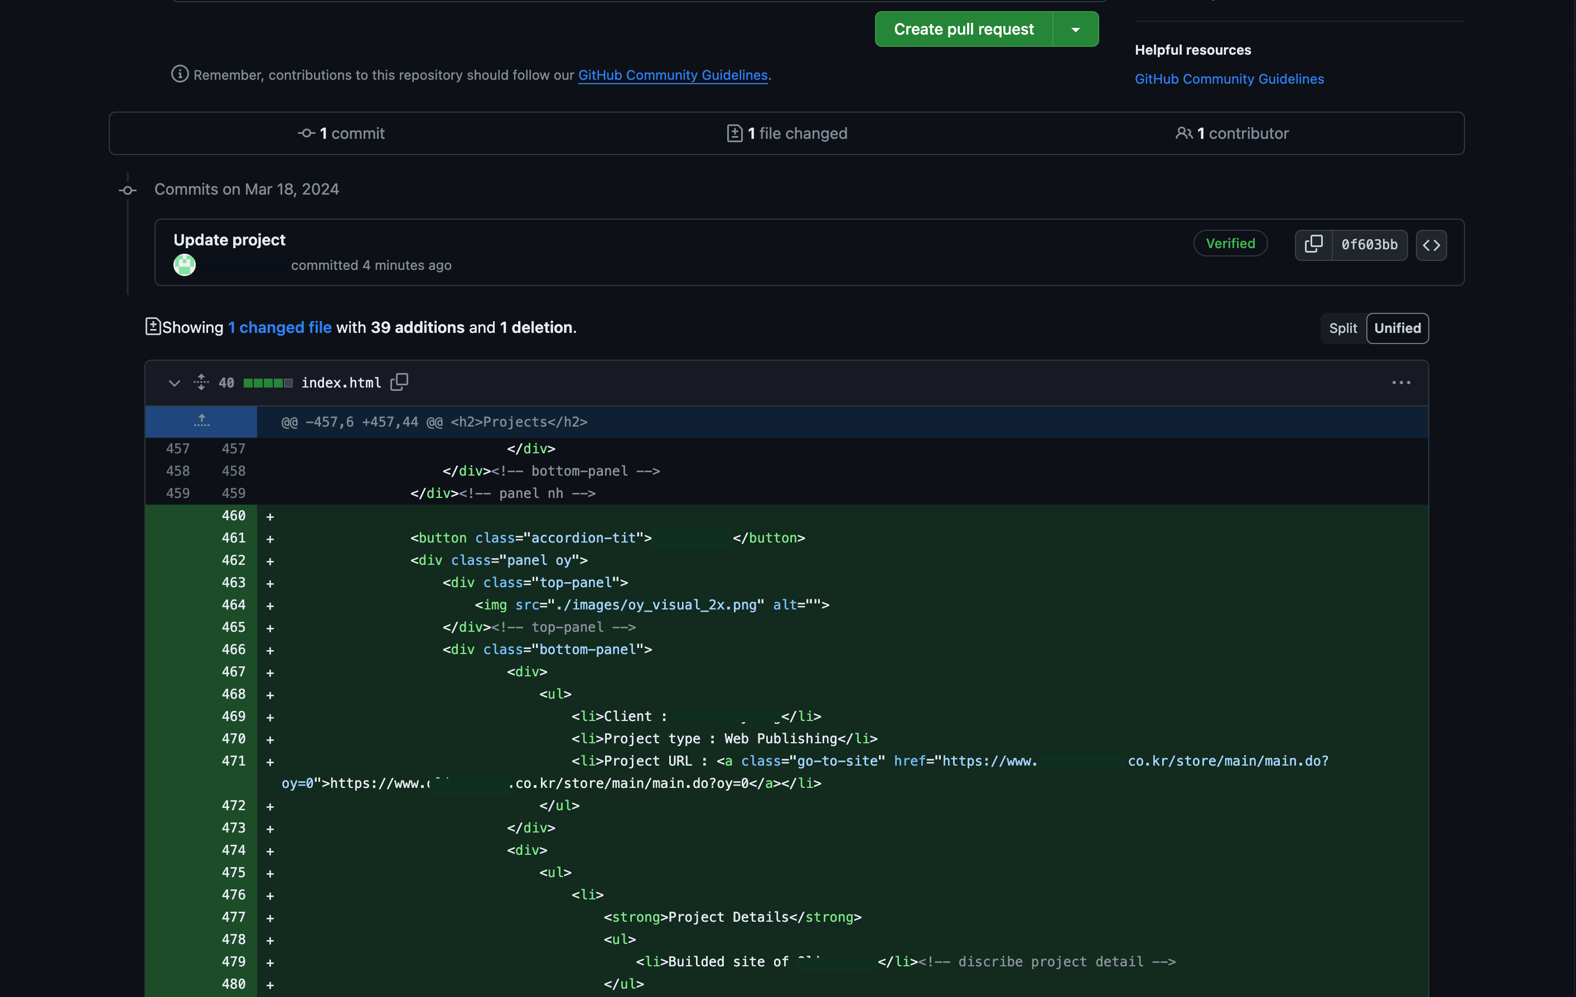This screenshot has height=997, width=1576.
Task: Click the Verified signature badge
Action: point(1230,243)
